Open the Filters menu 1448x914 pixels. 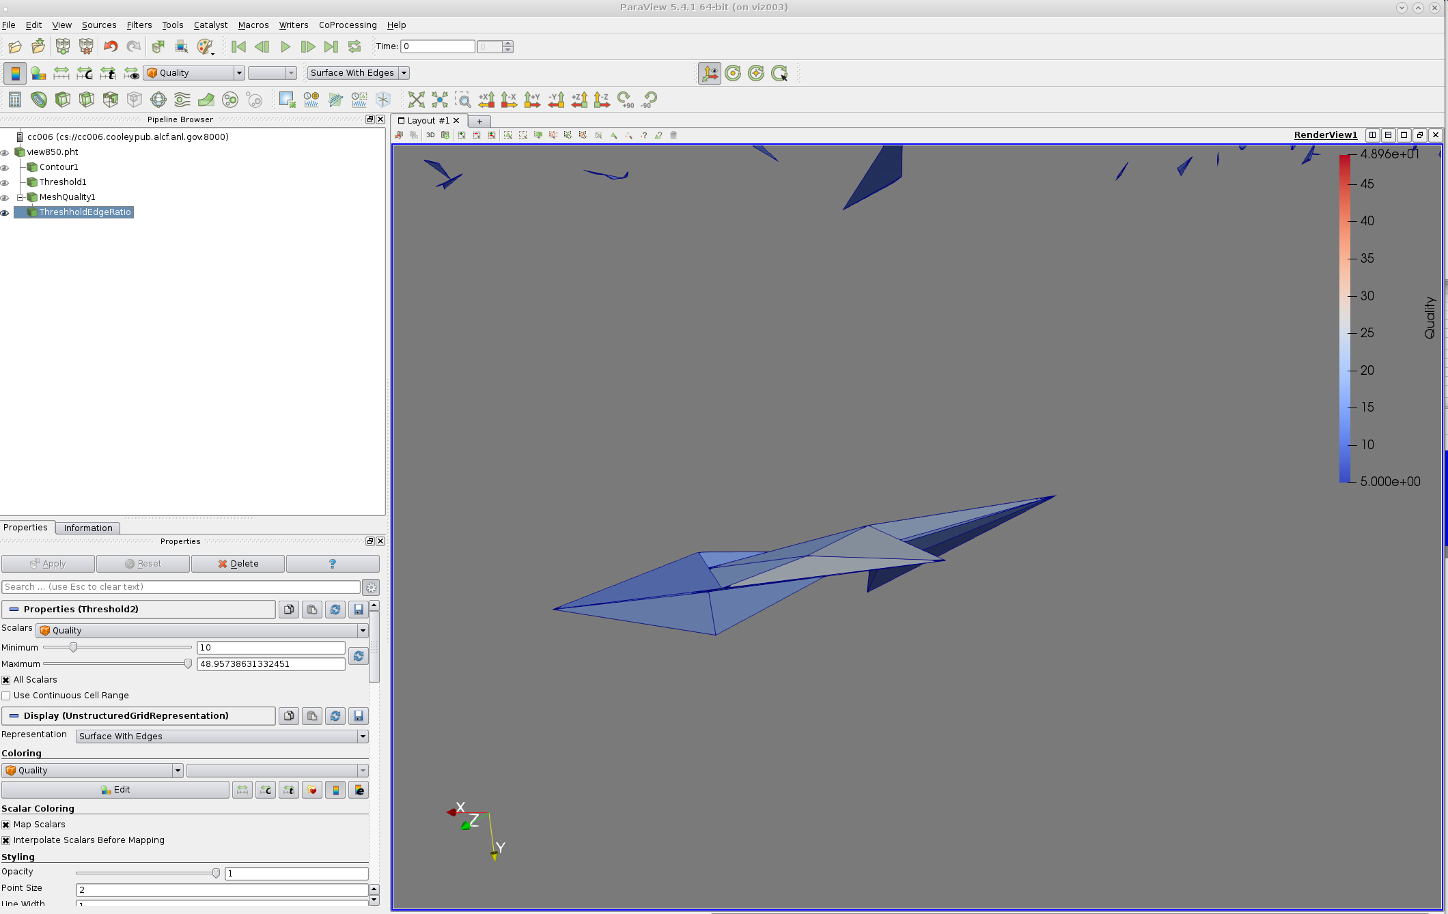(x=139, y=25)
